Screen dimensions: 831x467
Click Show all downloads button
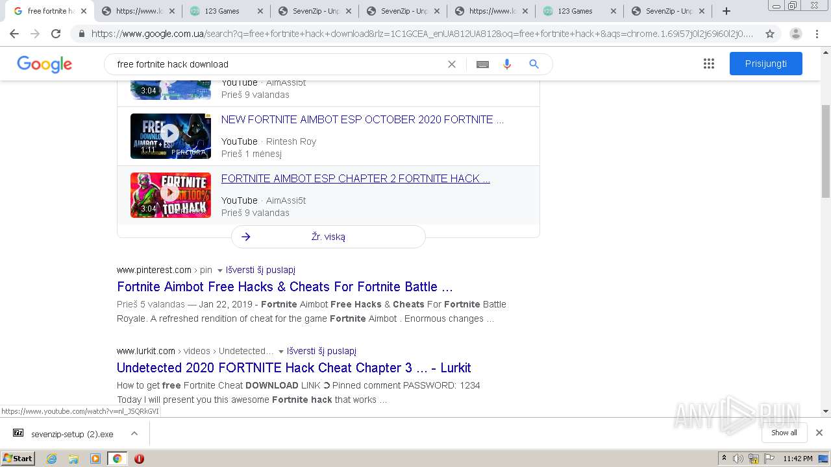click(784, 433)
